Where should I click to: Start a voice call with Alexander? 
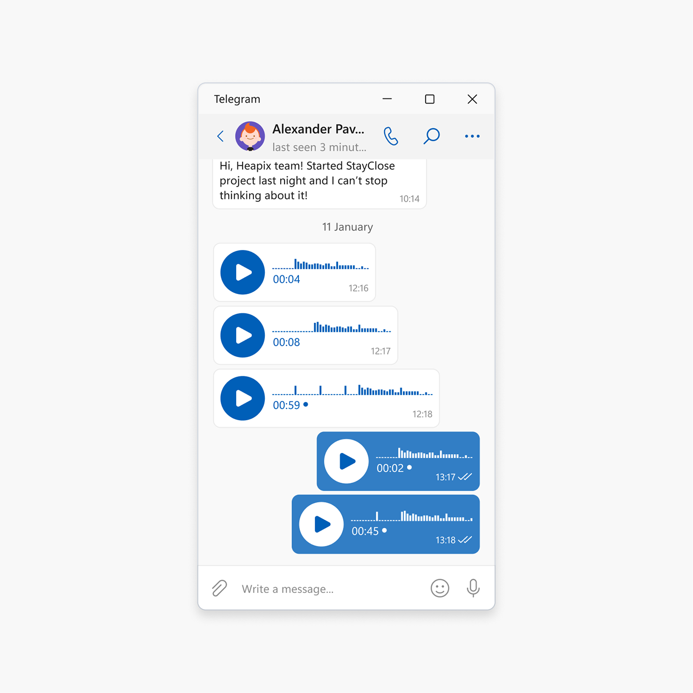pos(391,136)
